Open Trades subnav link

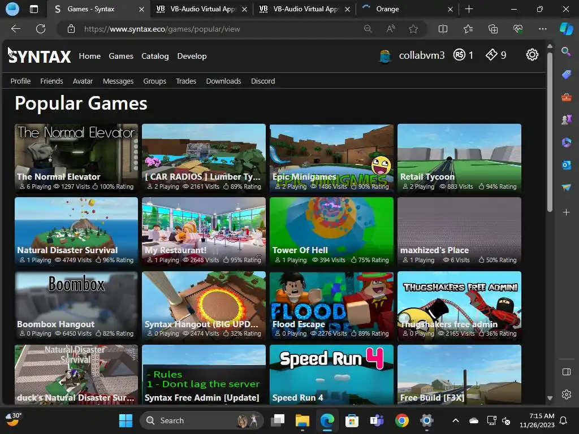185,81
